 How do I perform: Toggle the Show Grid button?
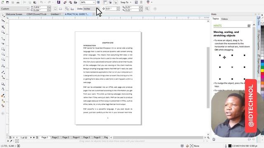click(110, 2)
